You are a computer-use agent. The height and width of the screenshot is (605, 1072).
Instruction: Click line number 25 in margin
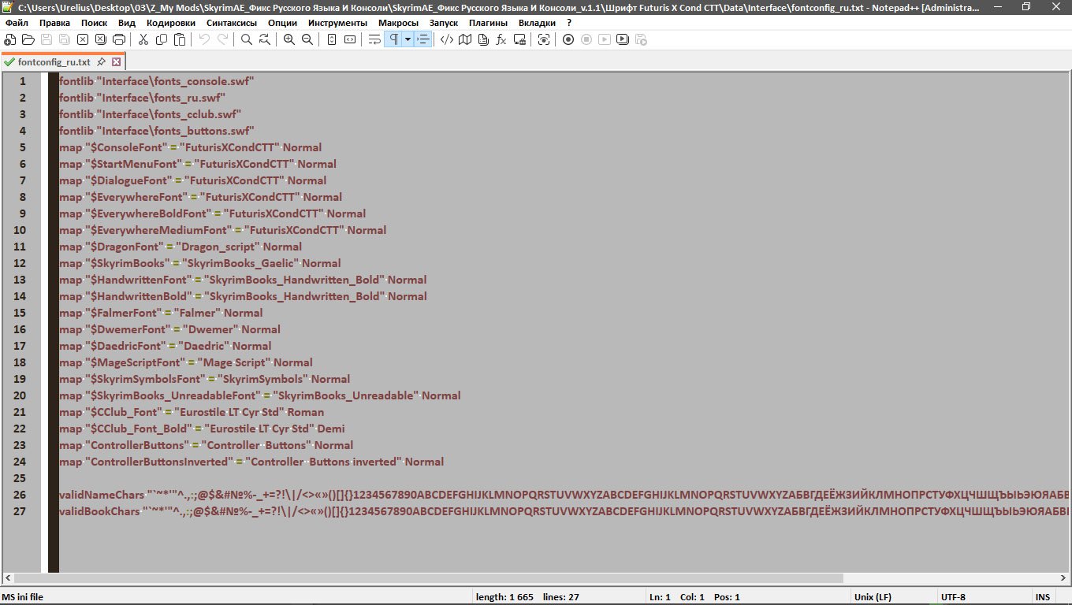20,478
